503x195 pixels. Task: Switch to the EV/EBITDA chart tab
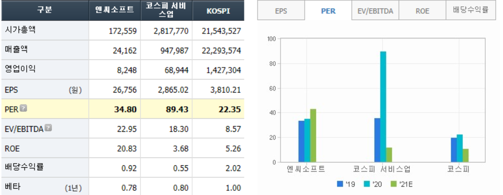click(375, 10)
